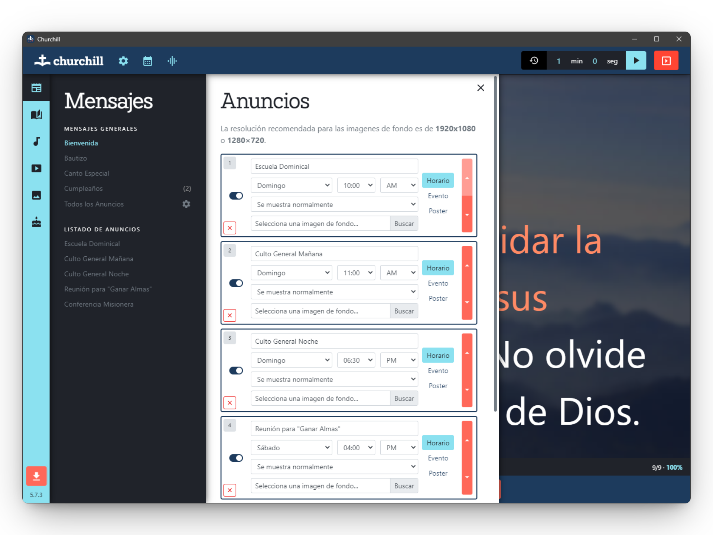713x535 pixels.
Task: Click the birthday cake sidebar icon
Action: click(x=36, y=222)
